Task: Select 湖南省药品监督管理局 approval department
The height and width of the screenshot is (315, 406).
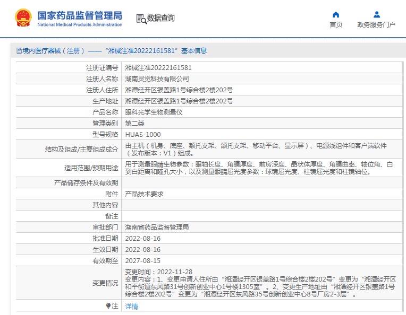Action: [157, 227]
